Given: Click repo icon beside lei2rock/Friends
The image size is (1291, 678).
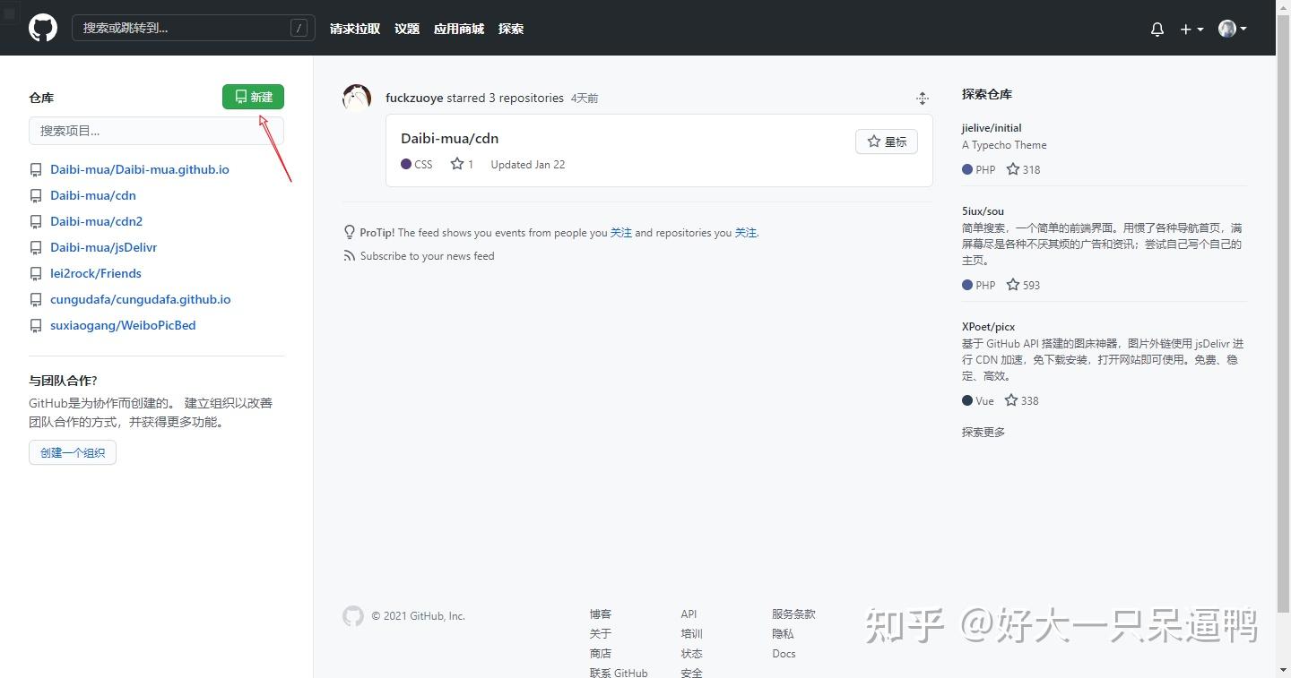Looking at the screenshot, I should [36, 273].
